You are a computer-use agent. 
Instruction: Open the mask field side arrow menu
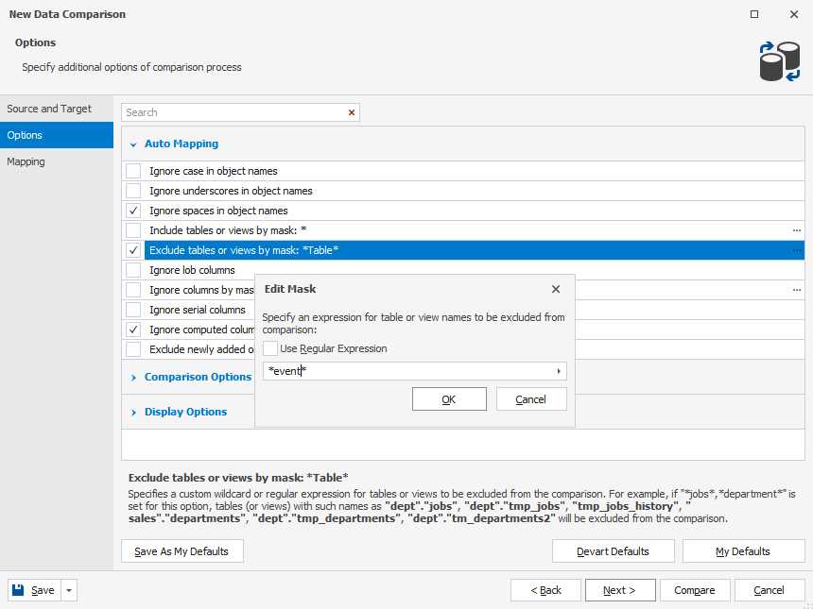click(x=559, y=371)
